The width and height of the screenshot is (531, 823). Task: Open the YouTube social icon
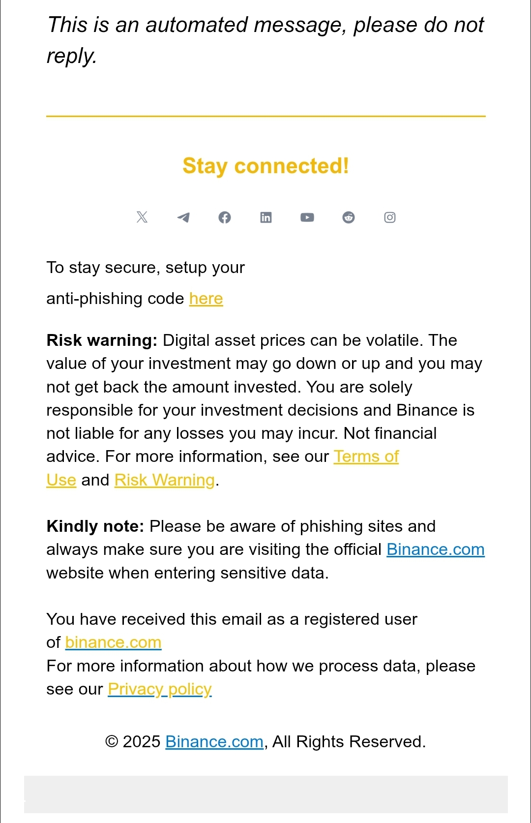coord(307,217)
